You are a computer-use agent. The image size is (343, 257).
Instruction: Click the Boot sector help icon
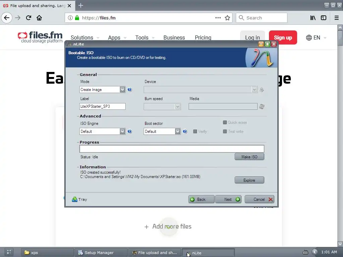(x=185, y=131)
